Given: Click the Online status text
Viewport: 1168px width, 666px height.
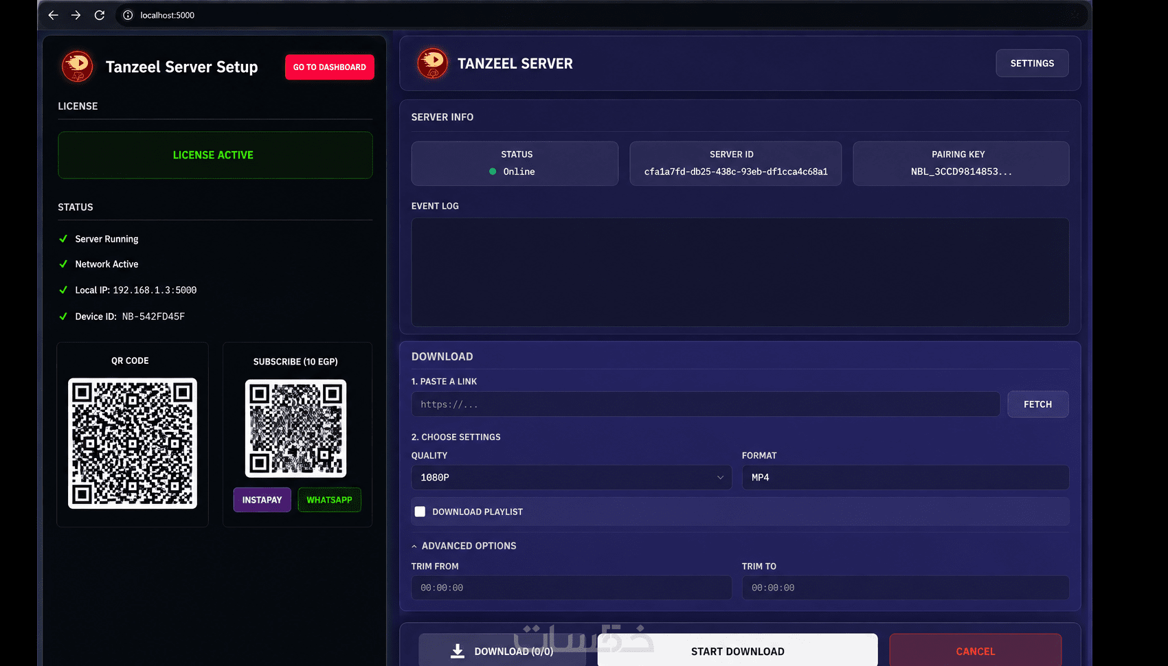Looking at the screenshot, I should 519,172.
